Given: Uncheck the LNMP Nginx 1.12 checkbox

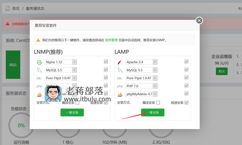Looking at the screenshot, I should click(106, 62).
